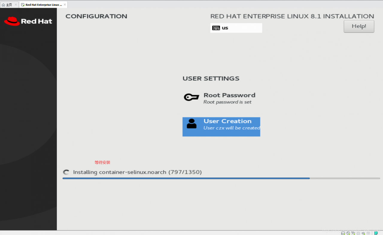Viewport: 383px width, 235px height.
Task: Click the Root Password key icon
Action: pos(191,97)
